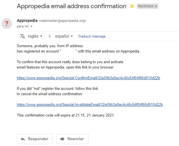Click the translate icon in the language bar
The image size is (179, 146).
coord(22,36)
